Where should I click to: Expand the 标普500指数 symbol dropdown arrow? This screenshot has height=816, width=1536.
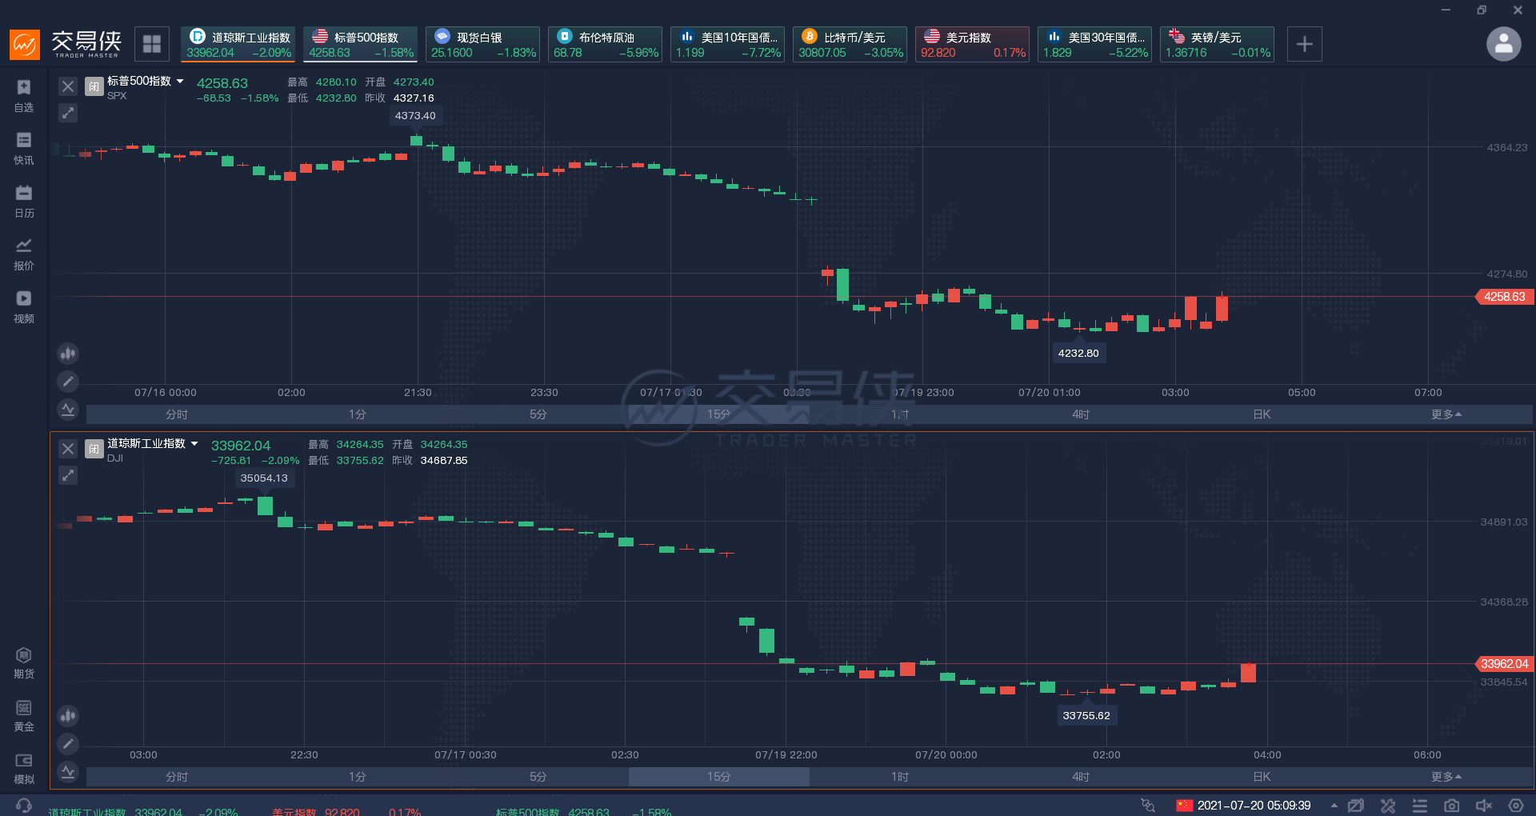(x=180, y=81)
